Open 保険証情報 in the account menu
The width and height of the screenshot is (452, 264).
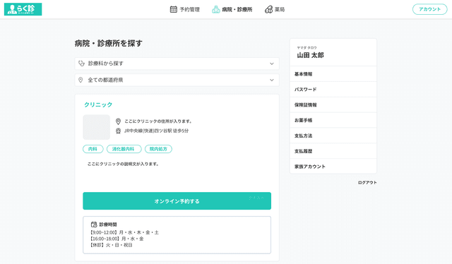(x=333, y=105)
